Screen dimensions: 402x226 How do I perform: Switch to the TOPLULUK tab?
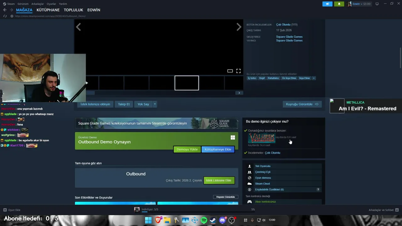(x=73, y=10)
